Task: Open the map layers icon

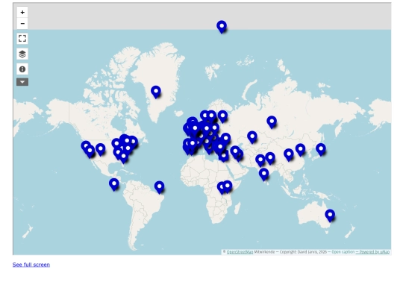Action: (x=22, y=54)
